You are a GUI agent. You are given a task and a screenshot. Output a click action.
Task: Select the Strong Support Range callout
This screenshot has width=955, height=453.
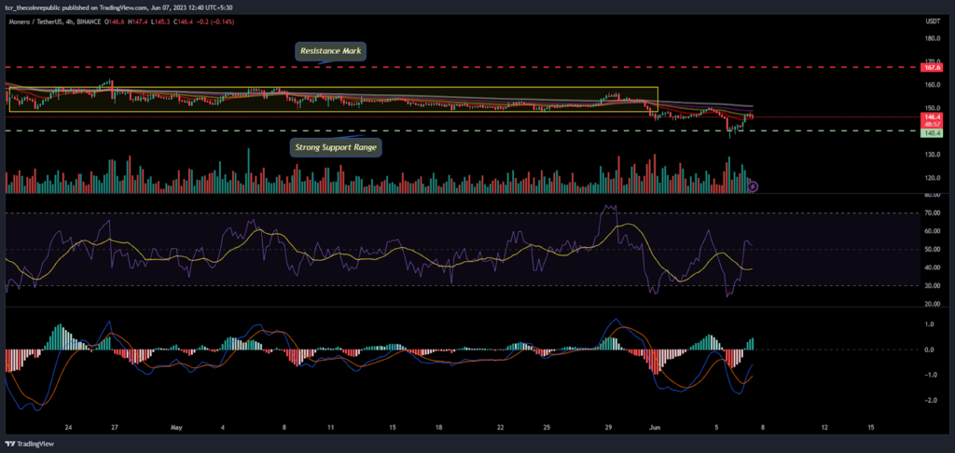(x=336, y=147)
